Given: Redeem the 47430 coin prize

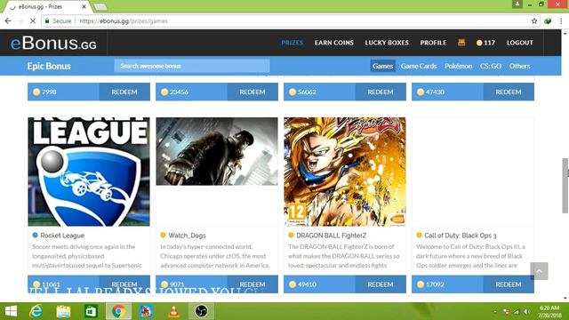Looking at the screenshot, I should (x=509, y=92).
